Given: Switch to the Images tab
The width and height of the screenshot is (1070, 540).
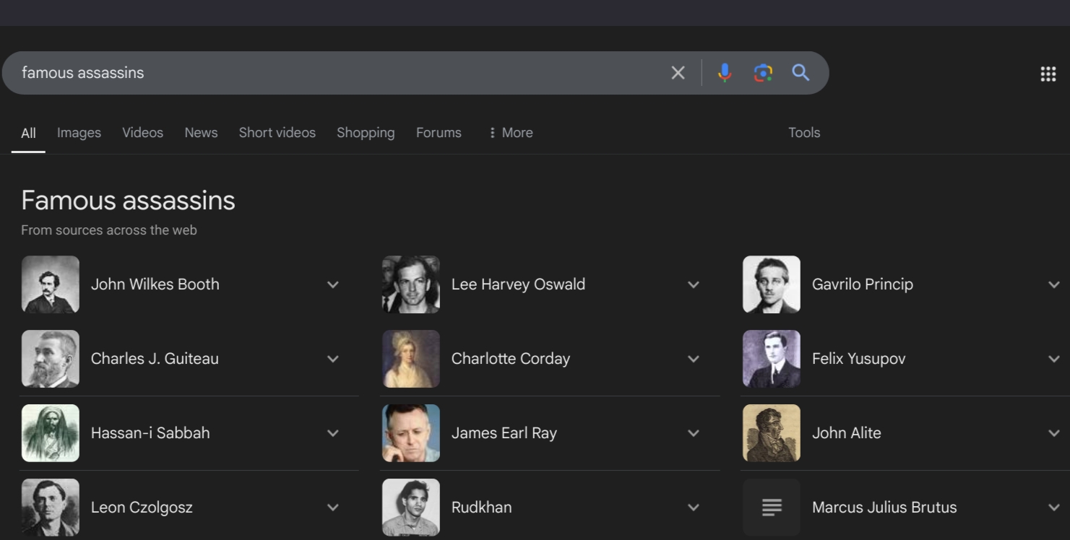Looking at the screenshot, I should point(79,133).
